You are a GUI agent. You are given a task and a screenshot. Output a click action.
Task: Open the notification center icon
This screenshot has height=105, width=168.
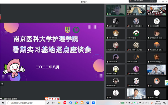tap(165, 103)
